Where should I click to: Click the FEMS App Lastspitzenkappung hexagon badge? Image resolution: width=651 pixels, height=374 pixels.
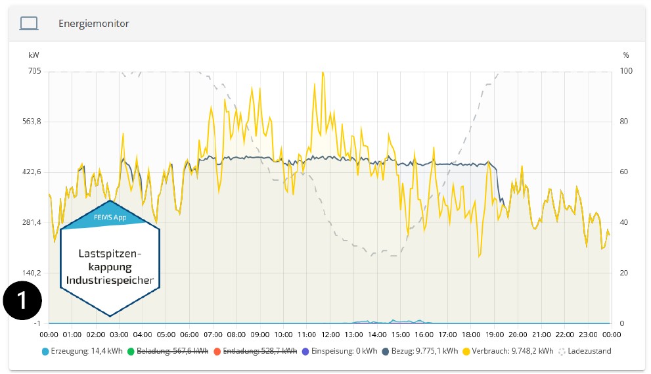pyautogui.click(x=110, y=258)
